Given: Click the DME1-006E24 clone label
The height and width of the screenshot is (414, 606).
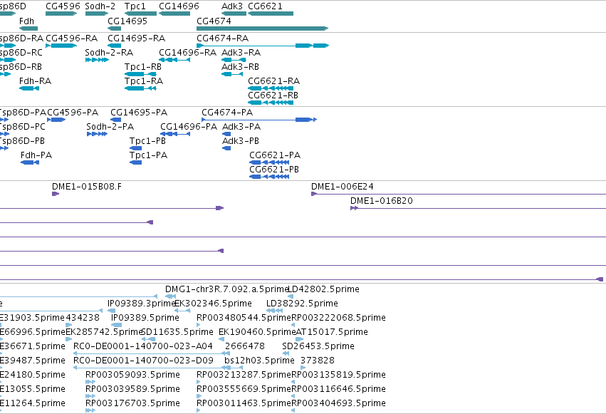Looking at the screenshot, I should (343, 187).
